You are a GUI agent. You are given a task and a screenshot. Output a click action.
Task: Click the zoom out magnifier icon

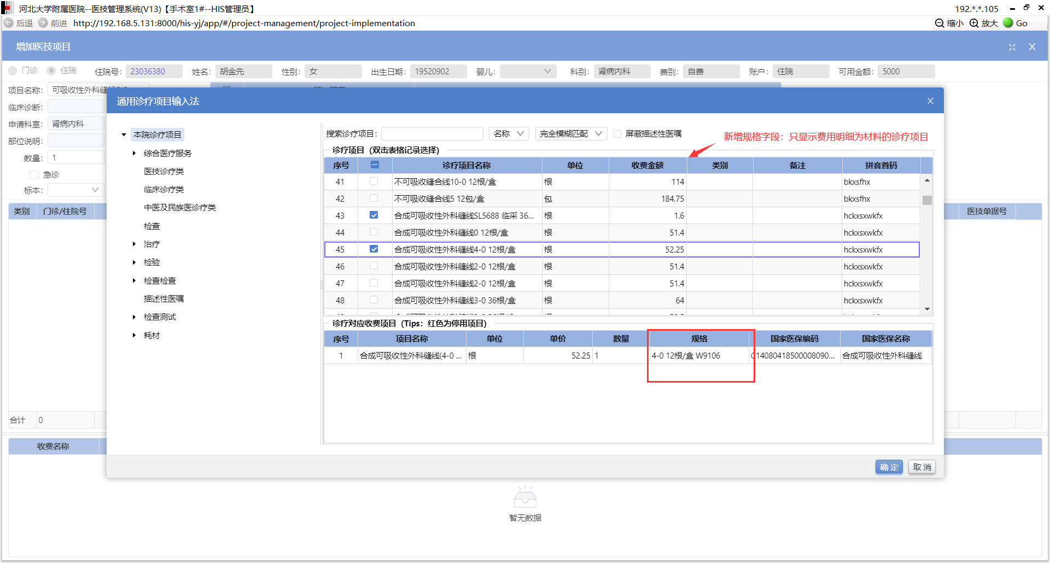pyautogui.click(x=940, y=23)
